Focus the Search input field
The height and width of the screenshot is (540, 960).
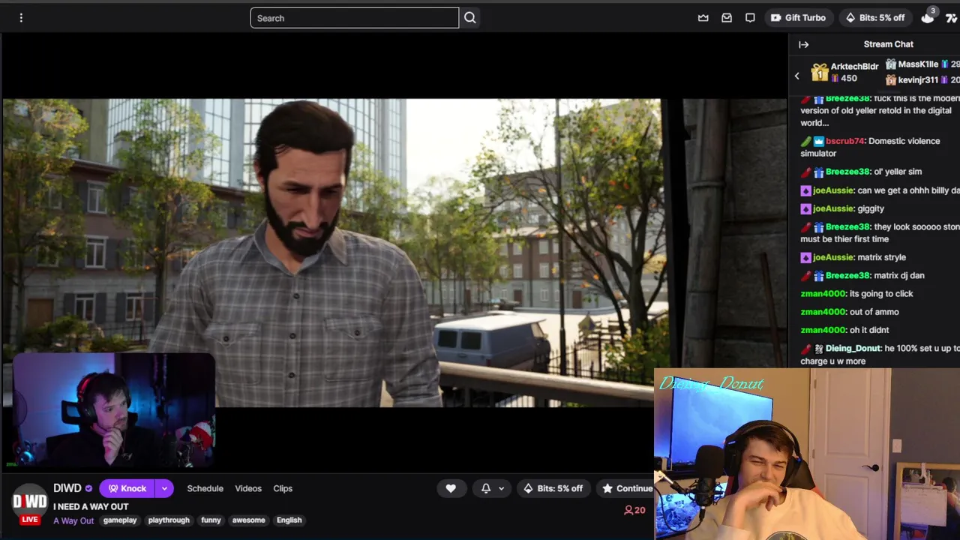(x=354, y=18)
